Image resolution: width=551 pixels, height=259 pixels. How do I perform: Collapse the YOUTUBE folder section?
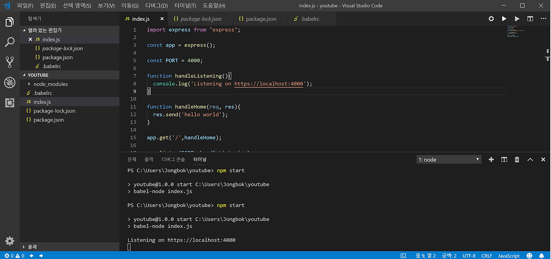(38, 75)
